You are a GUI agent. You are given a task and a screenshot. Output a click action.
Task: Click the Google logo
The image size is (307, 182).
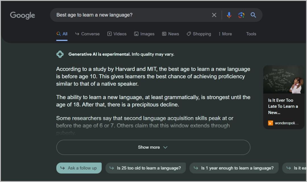22,15
